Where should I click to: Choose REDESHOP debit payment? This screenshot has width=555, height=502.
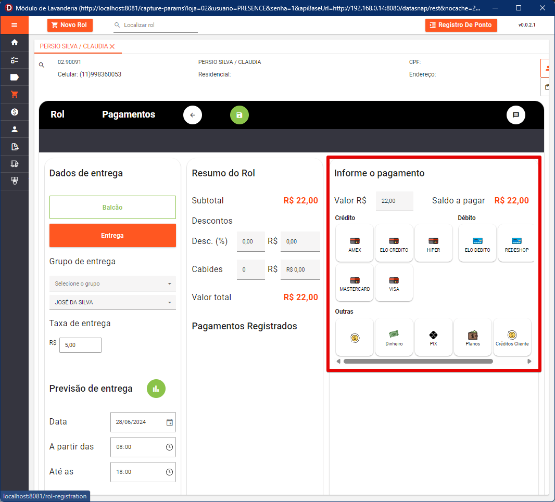[x=516, y=243]
